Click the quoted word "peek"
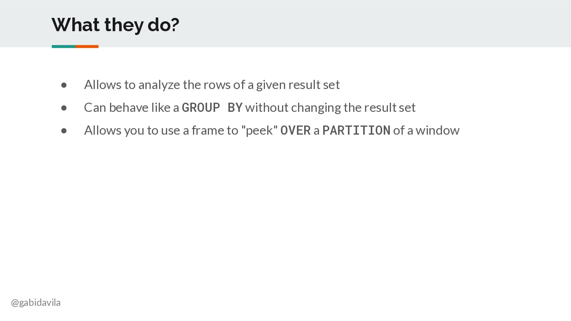571x321 pixels. 260,130
